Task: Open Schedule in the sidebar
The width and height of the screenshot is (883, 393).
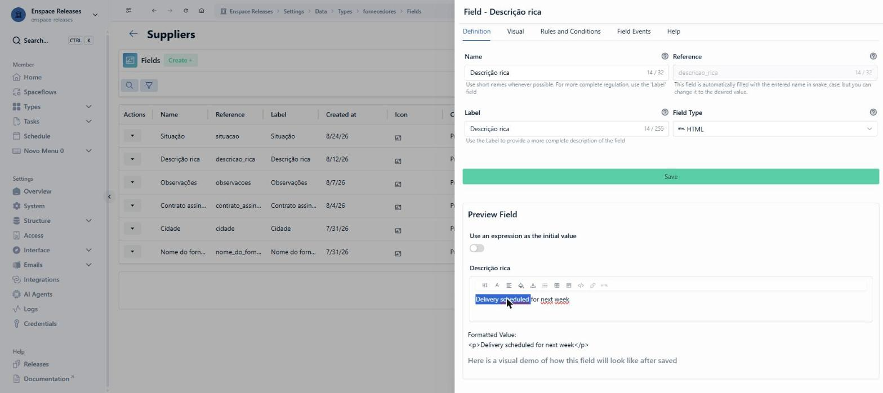Action: [x=37, y=136]
